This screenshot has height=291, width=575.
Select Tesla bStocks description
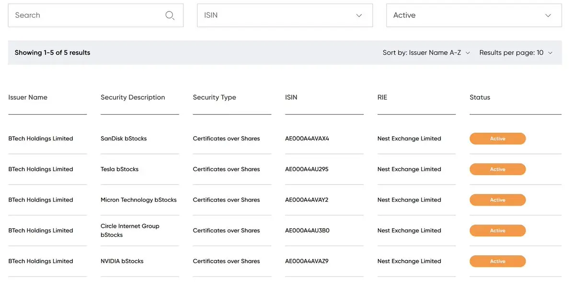coord(119,169)
